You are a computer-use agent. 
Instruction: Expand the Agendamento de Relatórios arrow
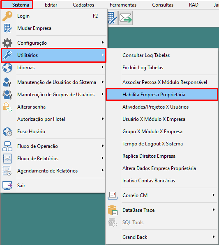(x=103, y=170)
